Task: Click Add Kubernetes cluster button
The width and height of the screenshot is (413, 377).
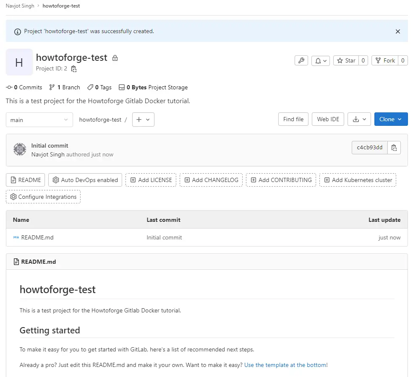Action: tap(358, 180)
